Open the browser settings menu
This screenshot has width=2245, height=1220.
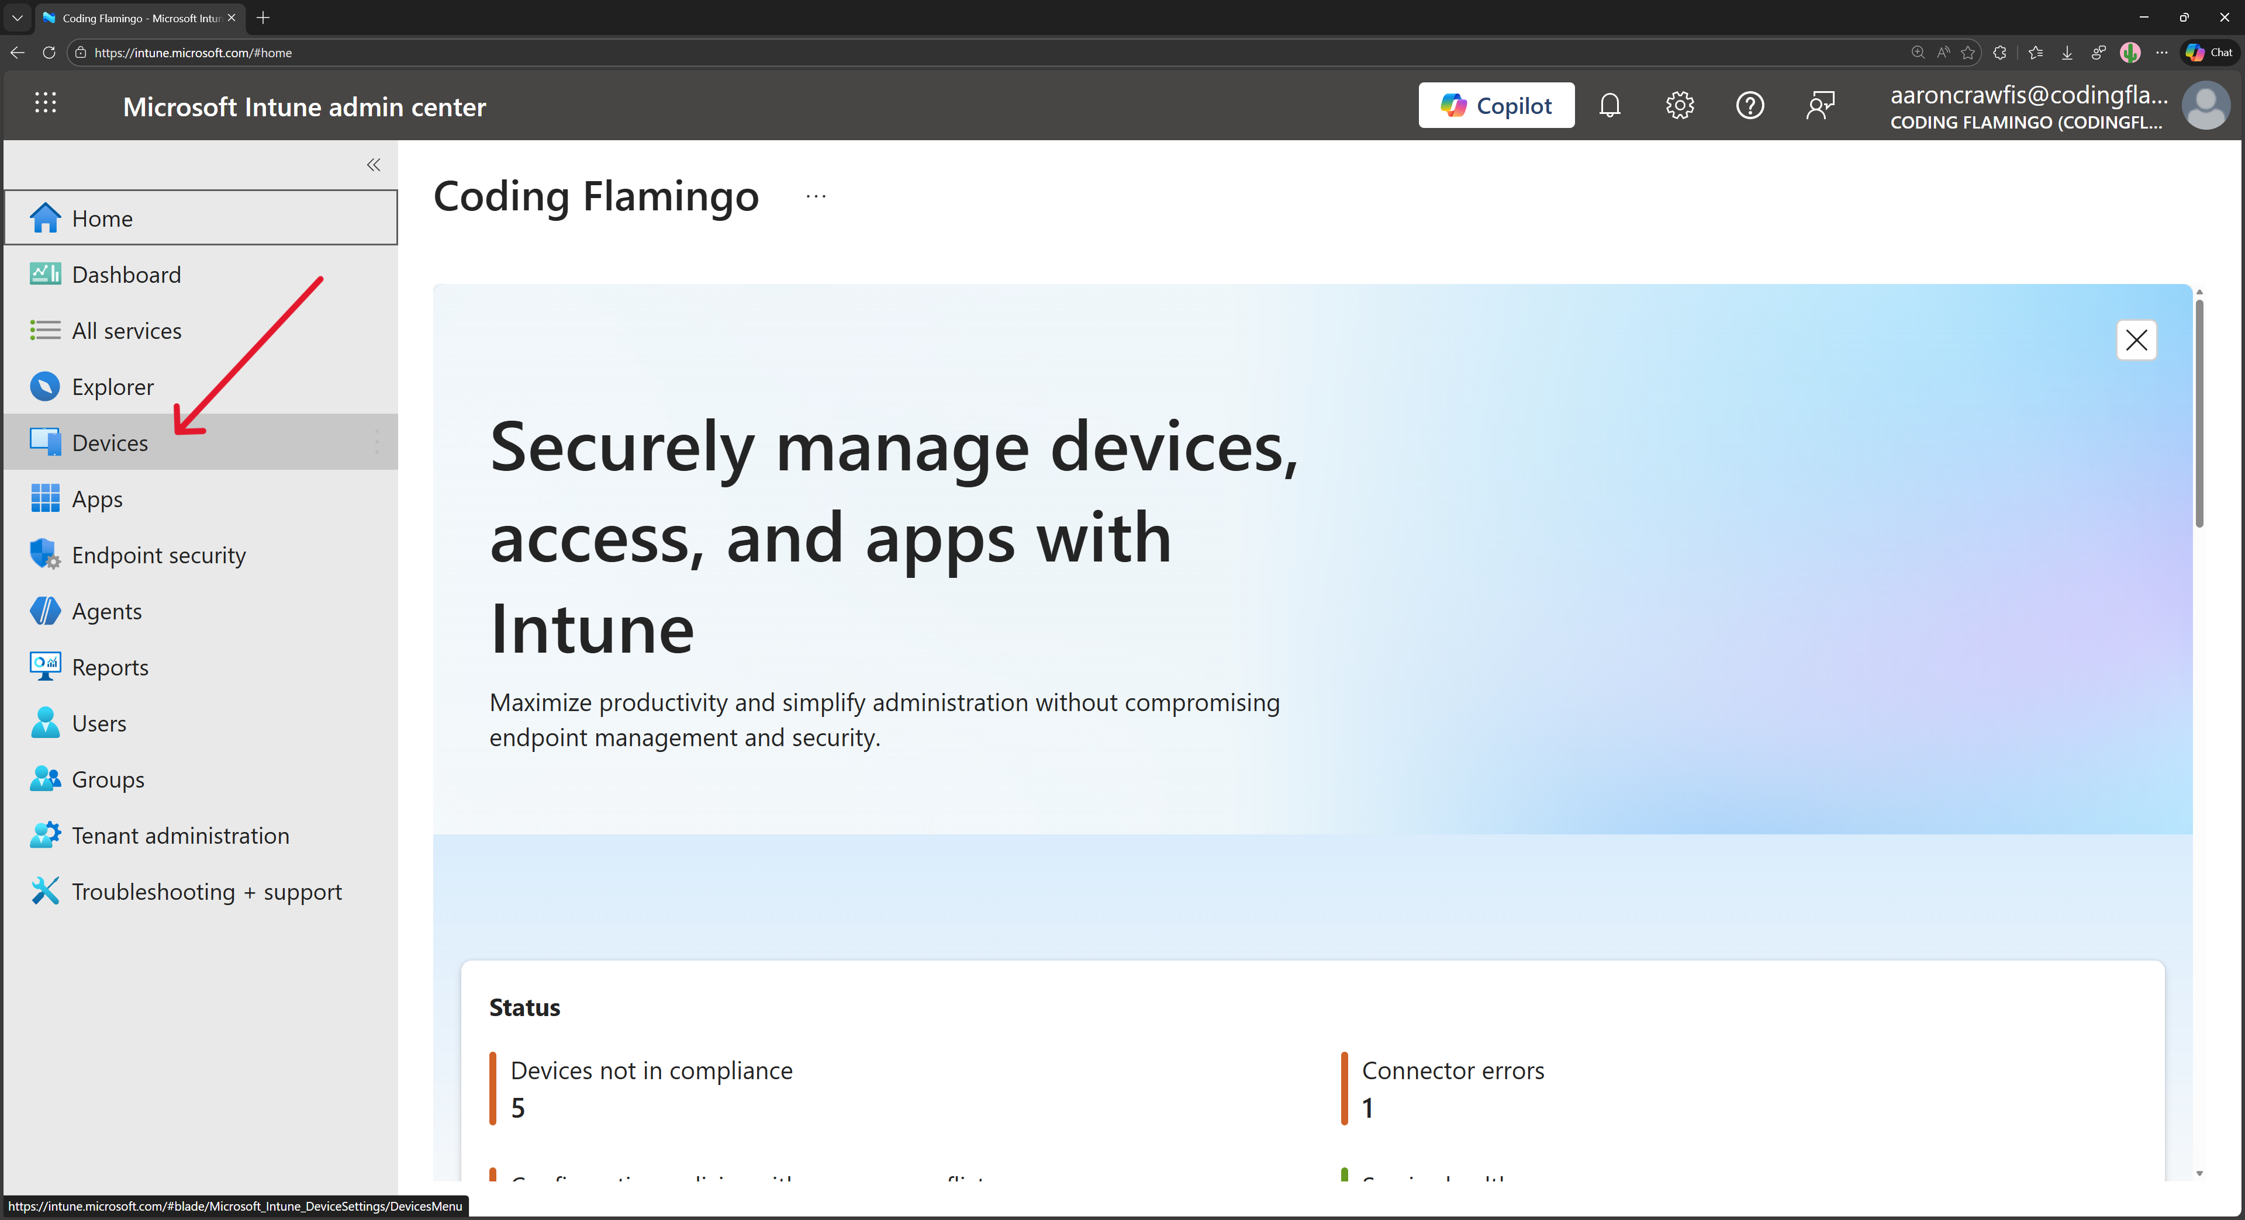(x=2162, y=52)
